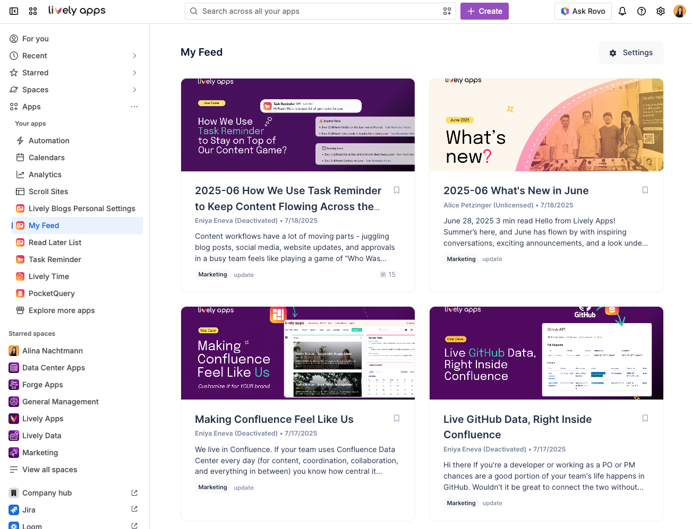Open the top bar settings gear
Viewport: 692px width, 529px height.
click(661, 11)
